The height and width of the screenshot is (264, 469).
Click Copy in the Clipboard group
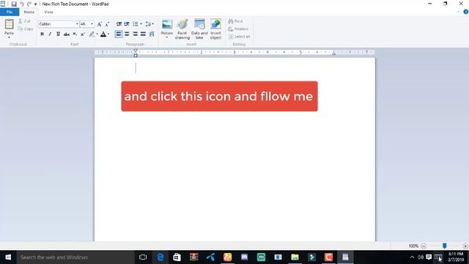[x=26, y=29]
